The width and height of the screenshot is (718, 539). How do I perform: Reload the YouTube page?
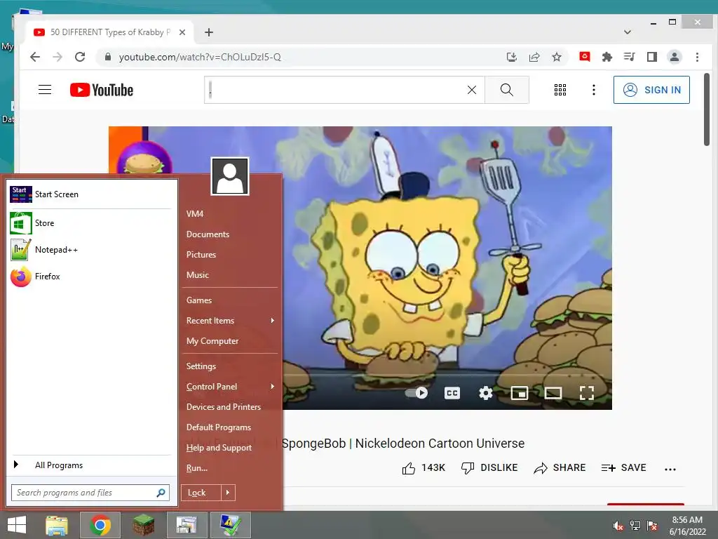[x=80, y=57]
